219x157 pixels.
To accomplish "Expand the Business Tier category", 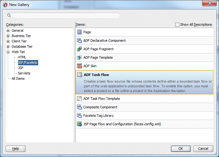I will point(8,36).
